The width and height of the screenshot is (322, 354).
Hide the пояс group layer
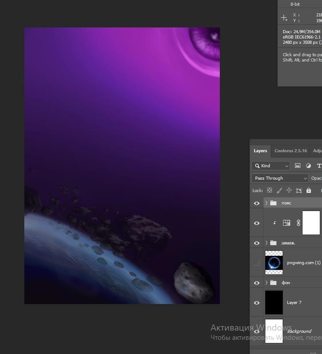click(257, 203)
